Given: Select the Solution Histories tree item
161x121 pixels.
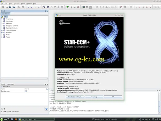Looking at the screenshot, I should [12, 28].
